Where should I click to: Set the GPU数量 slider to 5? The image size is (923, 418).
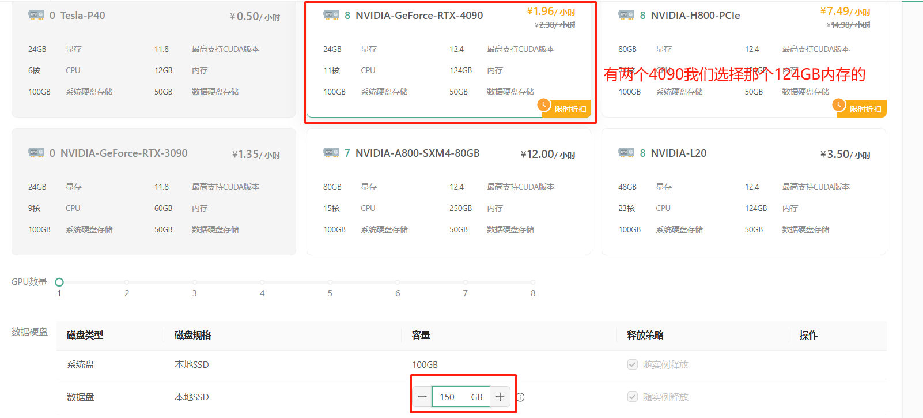click(330, 282)
